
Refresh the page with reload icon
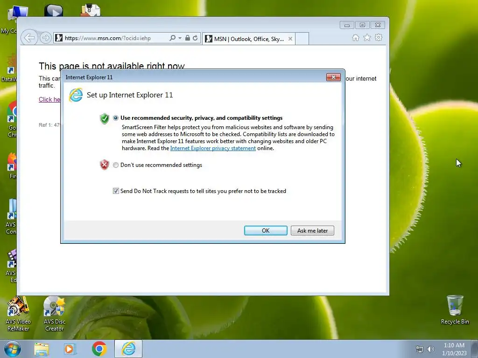click(195, 38)
